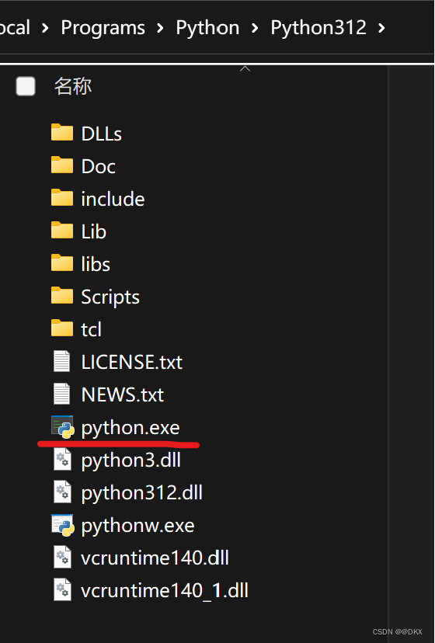Select the tcl folder name
The height and width of the screenshot is (643, 435).
(x=91, y=329)
